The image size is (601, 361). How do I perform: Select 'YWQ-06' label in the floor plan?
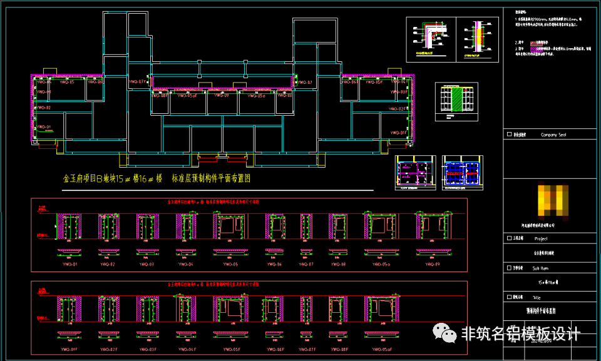coord(95,82)
